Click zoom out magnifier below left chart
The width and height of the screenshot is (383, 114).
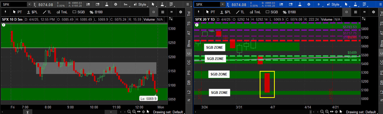pyautogui.click(x=129, y=112)
